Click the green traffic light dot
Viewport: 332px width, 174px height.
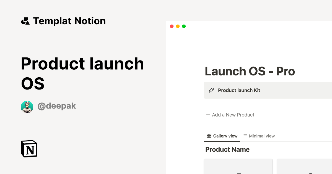click(184, 26)
